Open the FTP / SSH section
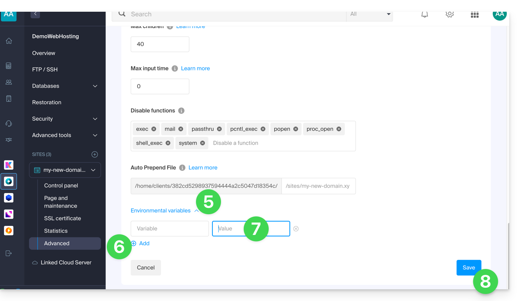Viewport: 521px width, 301px height. click(45, 70)
